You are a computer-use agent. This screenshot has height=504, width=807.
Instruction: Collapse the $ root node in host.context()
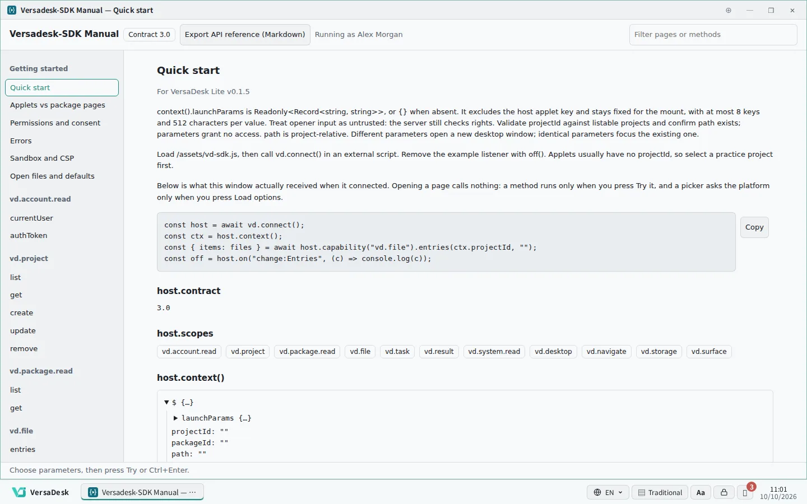pyautogui.click(x=166, y=402)
